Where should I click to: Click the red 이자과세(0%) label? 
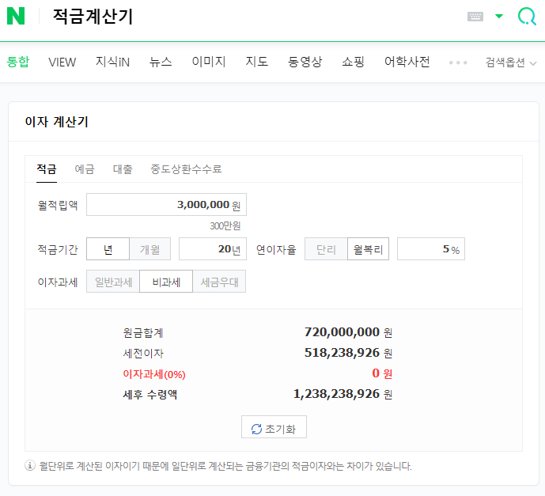click(x=154, y=374)
